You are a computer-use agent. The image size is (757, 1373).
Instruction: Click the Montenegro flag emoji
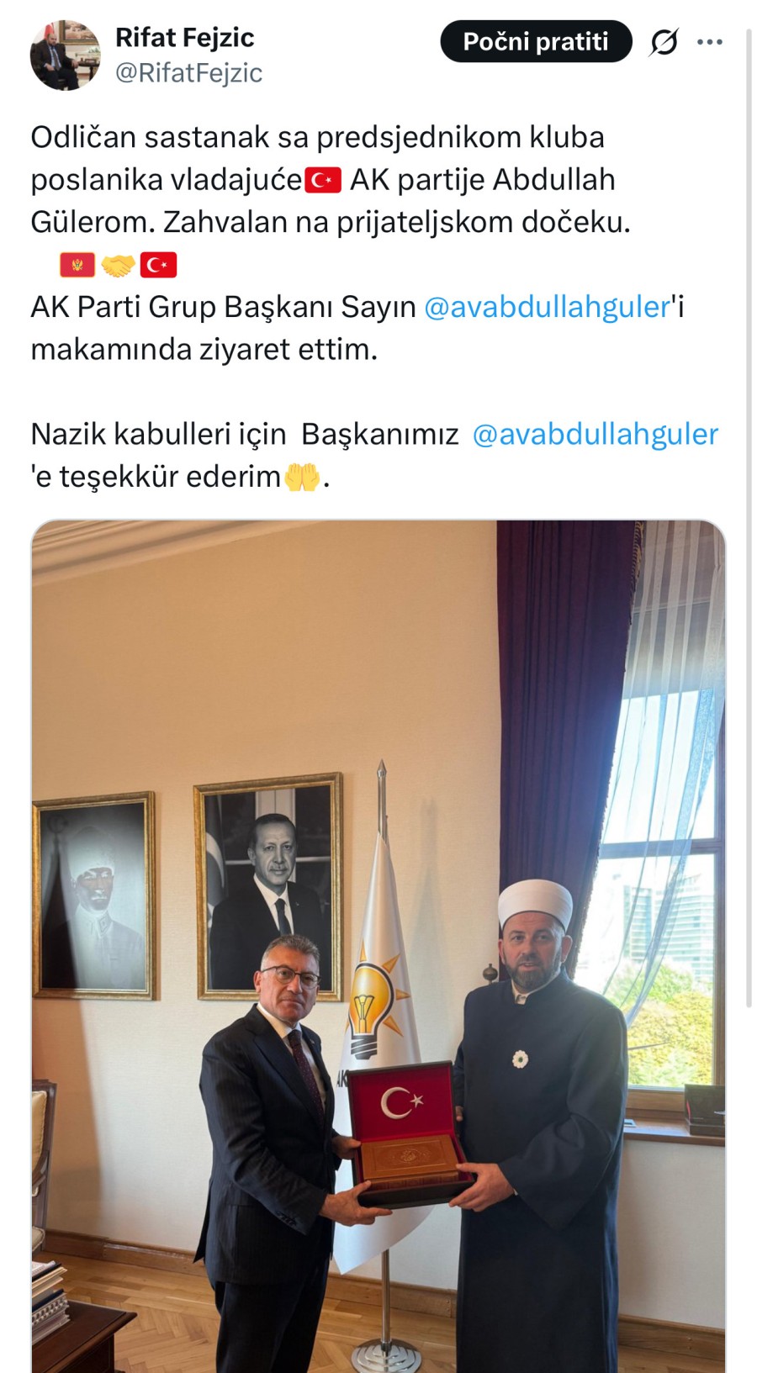[x=77, y=265]
